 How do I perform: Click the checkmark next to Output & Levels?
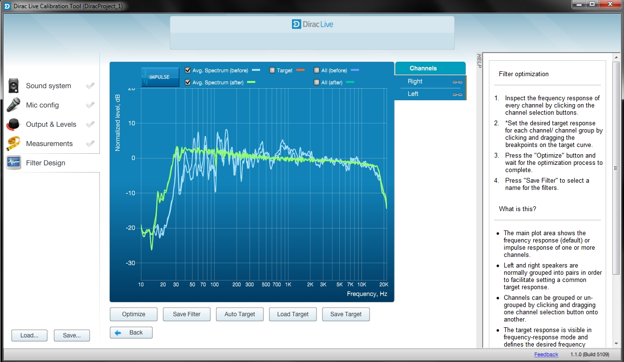(x=90, y=124)
